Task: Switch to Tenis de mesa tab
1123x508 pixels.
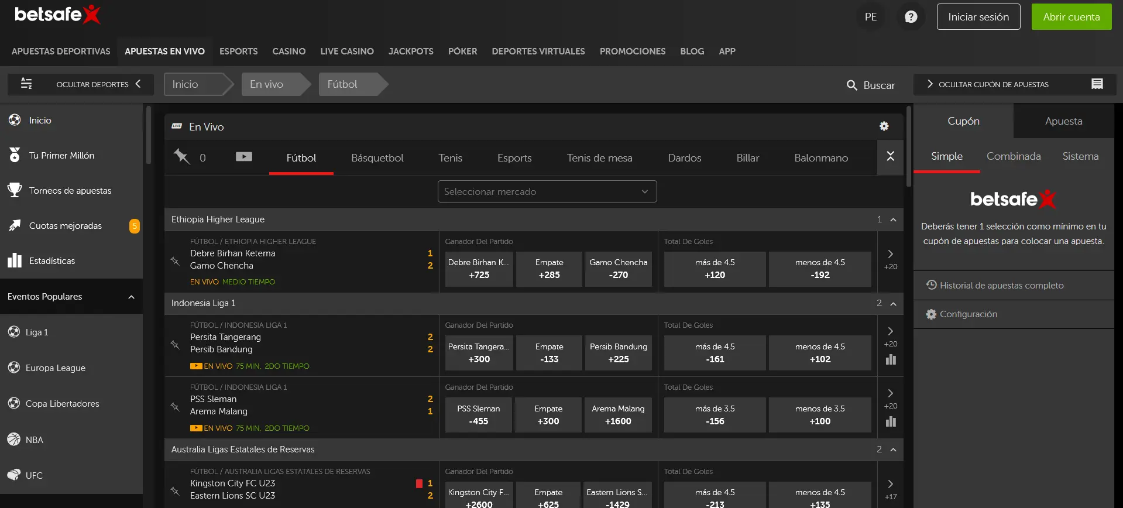Action: click(599, 158)
